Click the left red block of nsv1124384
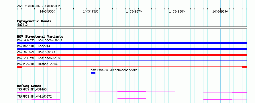This screenshot has width=255, height=103. 19,67
